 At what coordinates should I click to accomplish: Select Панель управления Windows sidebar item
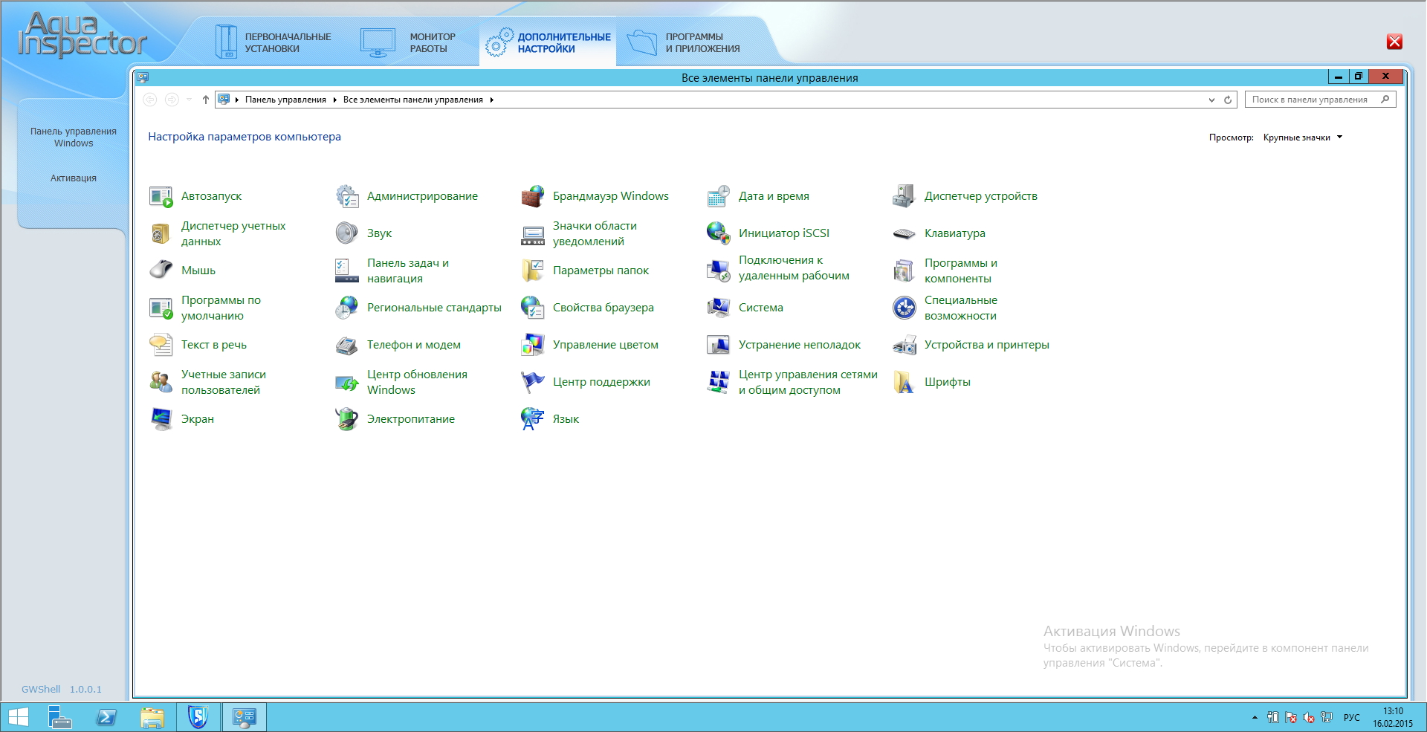pyautogui.click(x=73, y=137)
